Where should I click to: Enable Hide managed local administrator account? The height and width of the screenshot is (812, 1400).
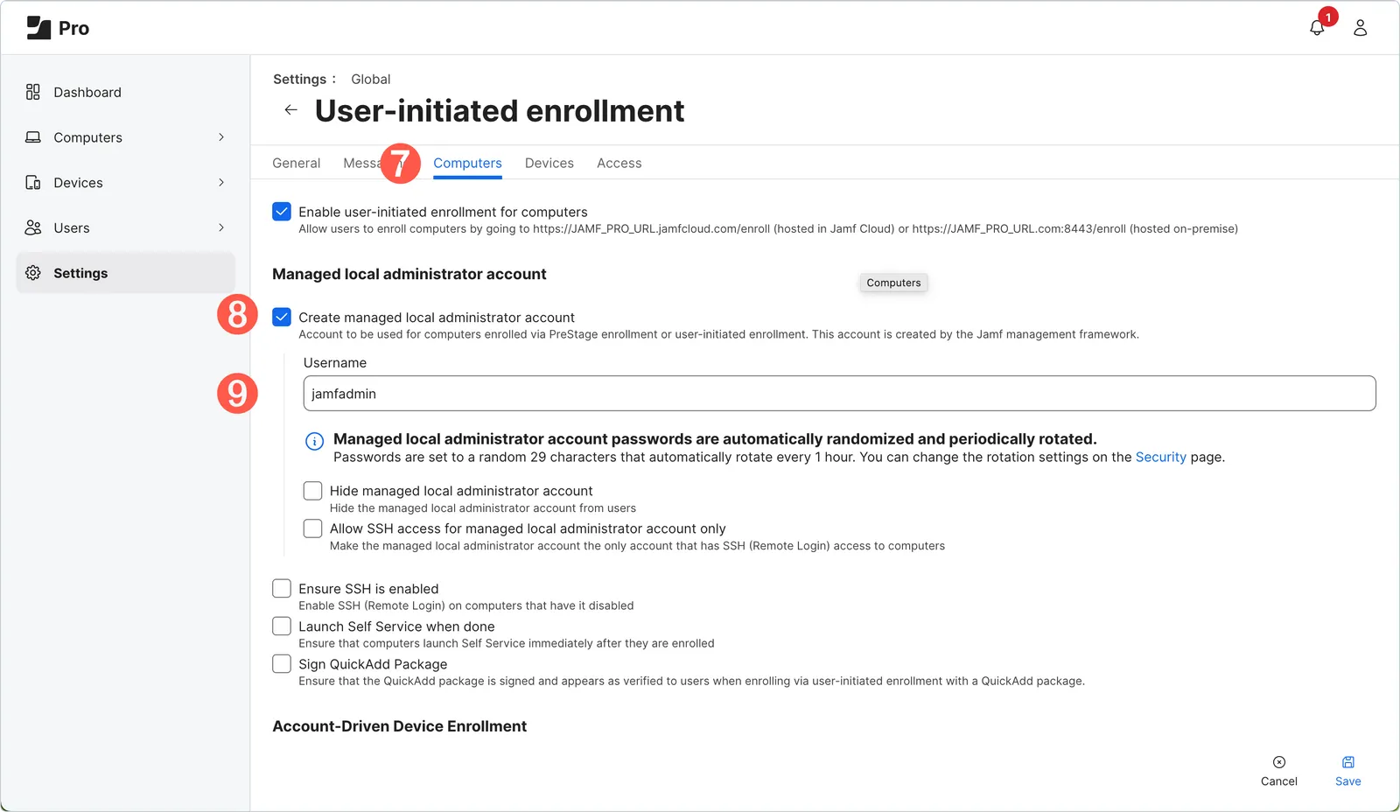[x=312, y=491]
